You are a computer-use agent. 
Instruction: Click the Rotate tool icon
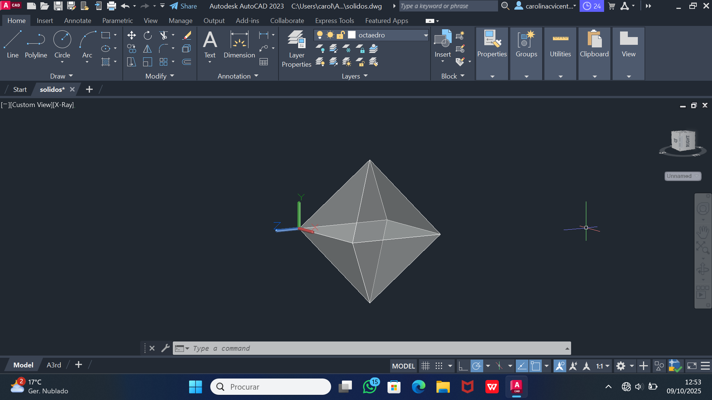148,35
